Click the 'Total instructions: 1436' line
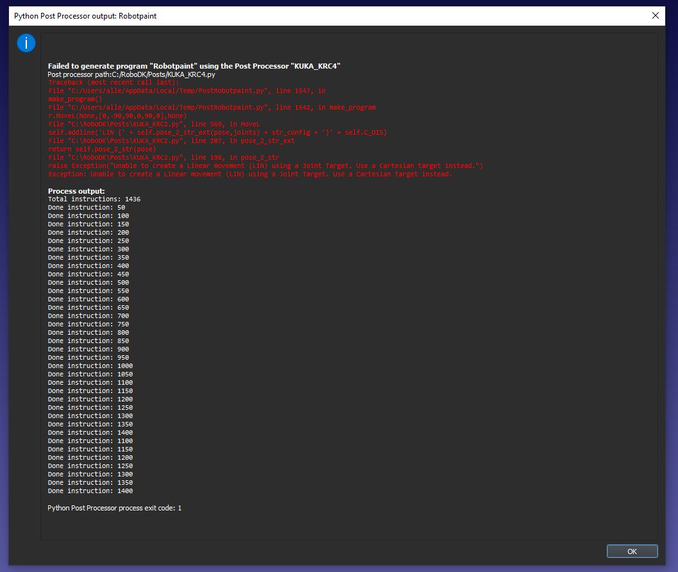678x572 pixels. [x=94, y=199]
